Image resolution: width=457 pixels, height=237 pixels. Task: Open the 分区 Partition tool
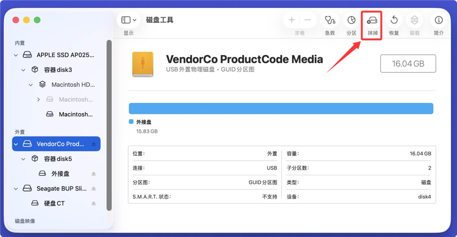point(351,20)
